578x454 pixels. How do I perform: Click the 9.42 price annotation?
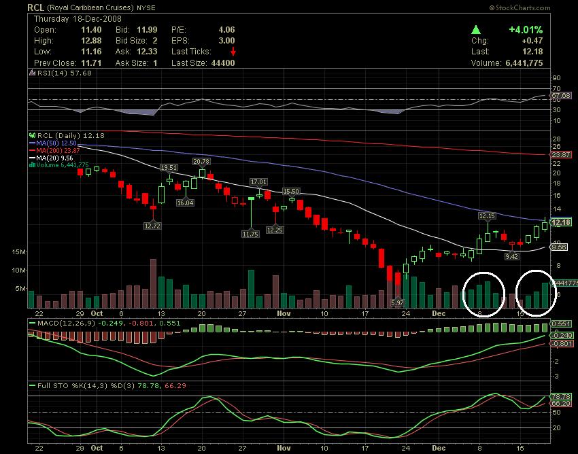point(511,256)
